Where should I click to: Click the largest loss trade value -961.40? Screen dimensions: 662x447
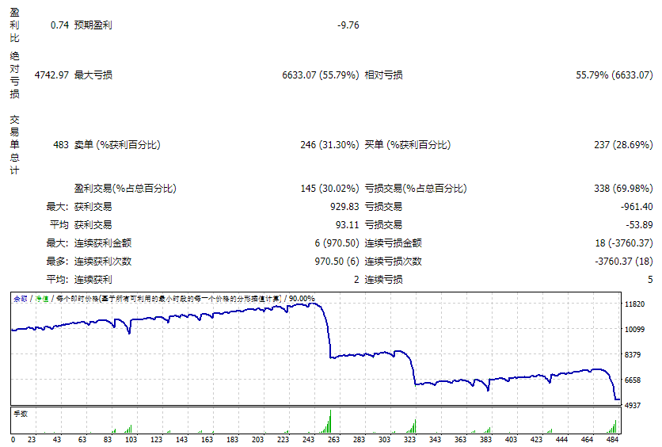pos(637,207)
